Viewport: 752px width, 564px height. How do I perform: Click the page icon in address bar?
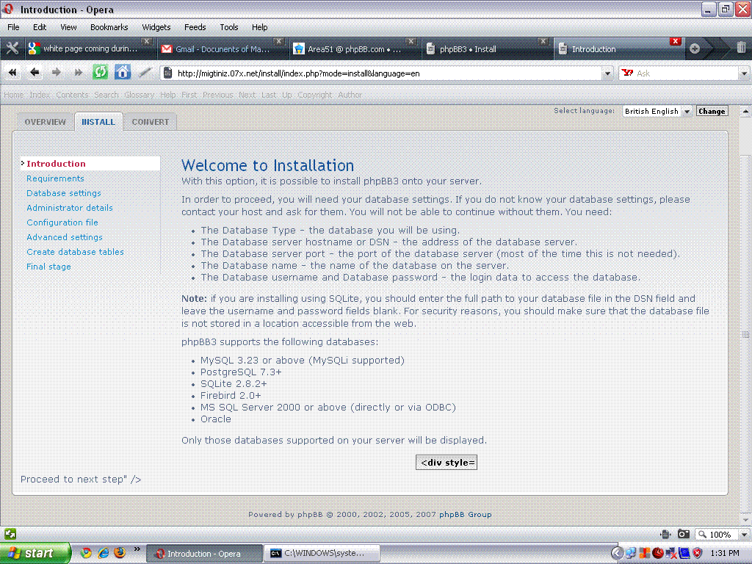(x=167, y=73)
